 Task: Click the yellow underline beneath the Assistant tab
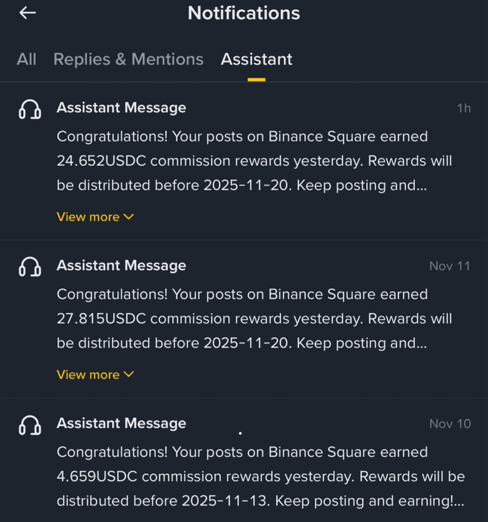point(256,79)
